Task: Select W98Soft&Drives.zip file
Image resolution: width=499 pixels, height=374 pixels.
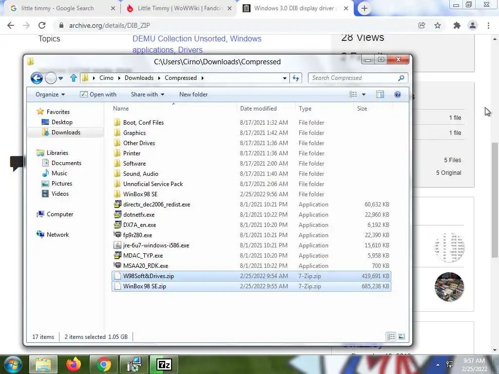Action: [251, 276]
